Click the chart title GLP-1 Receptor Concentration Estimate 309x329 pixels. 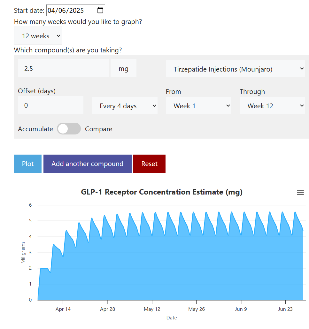click(162, 192)
